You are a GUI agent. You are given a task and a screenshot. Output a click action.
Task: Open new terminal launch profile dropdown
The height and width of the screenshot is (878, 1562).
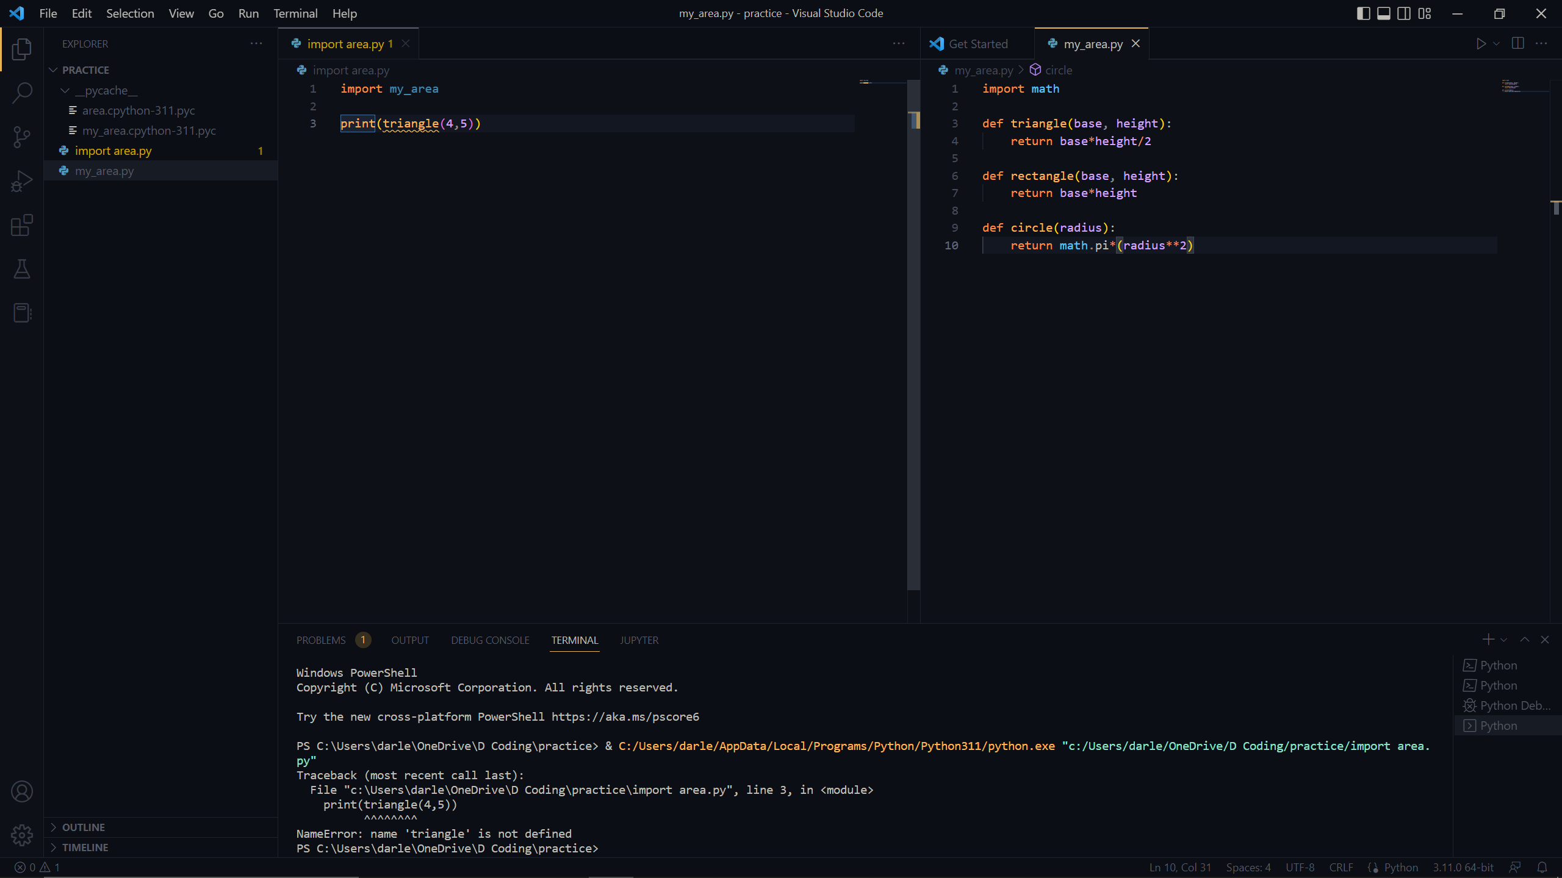click(1503, 640)
